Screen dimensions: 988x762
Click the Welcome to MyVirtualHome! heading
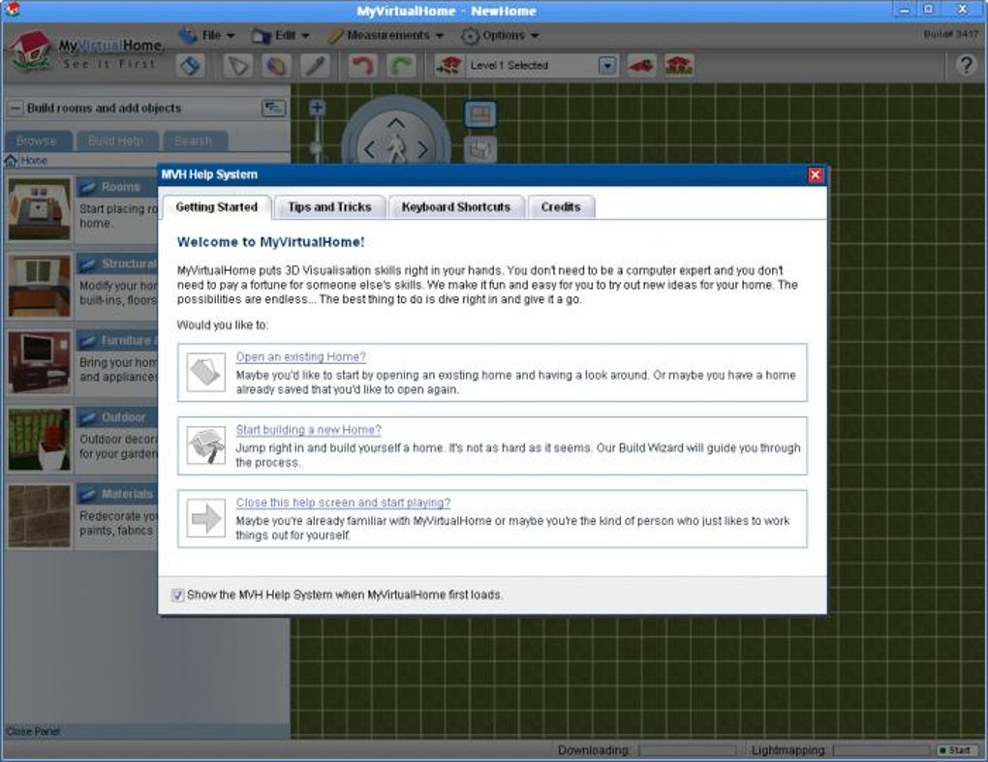coord(270,242)
